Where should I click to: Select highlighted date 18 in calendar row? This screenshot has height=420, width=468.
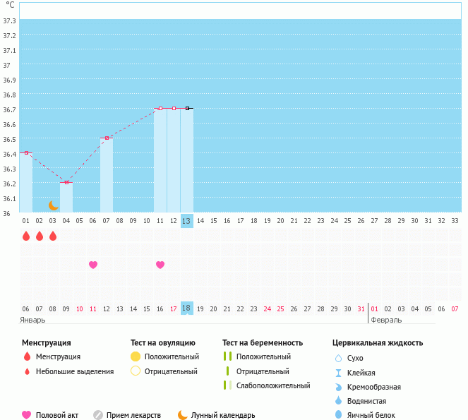click(x=186, y=308)
